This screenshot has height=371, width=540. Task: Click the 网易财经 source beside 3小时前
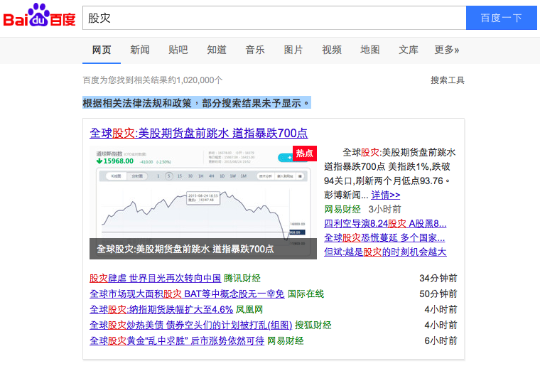coord(342,209)
